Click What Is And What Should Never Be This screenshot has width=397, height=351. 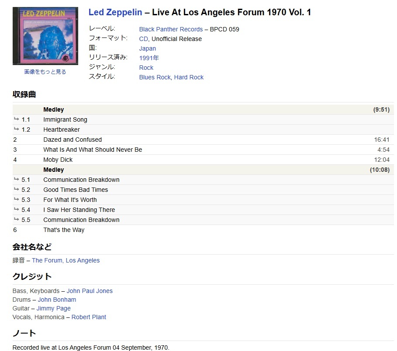pos(93,150)
